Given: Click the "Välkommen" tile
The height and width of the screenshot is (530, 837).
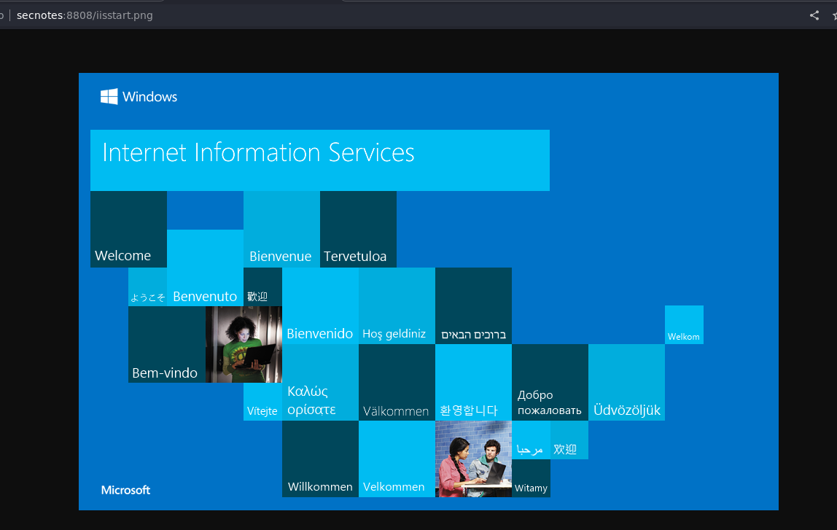Looking at the screenshot, I should click(x=397, y=382).
